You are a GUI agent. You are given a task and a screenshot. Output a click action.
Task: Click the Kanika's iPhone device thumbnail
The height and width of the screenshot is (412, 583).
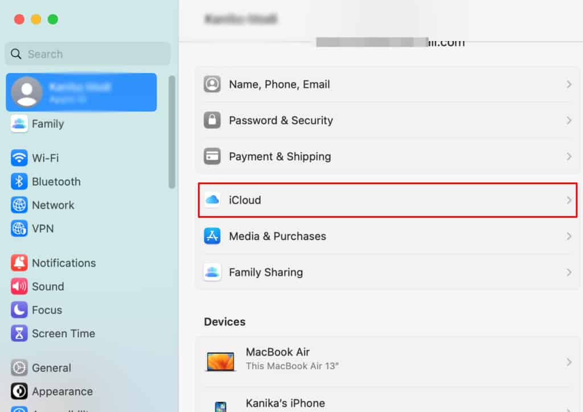click(x=220, y=406)
